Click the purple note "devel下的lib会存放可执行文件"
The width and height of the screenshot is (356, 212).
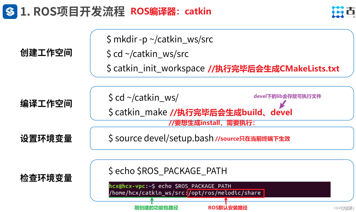(287, 96)
